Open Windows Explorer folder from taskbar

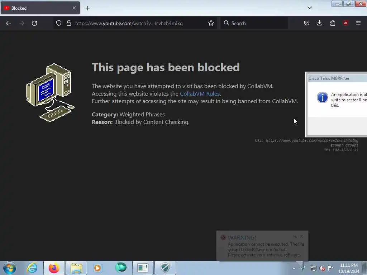coord(76,268)
